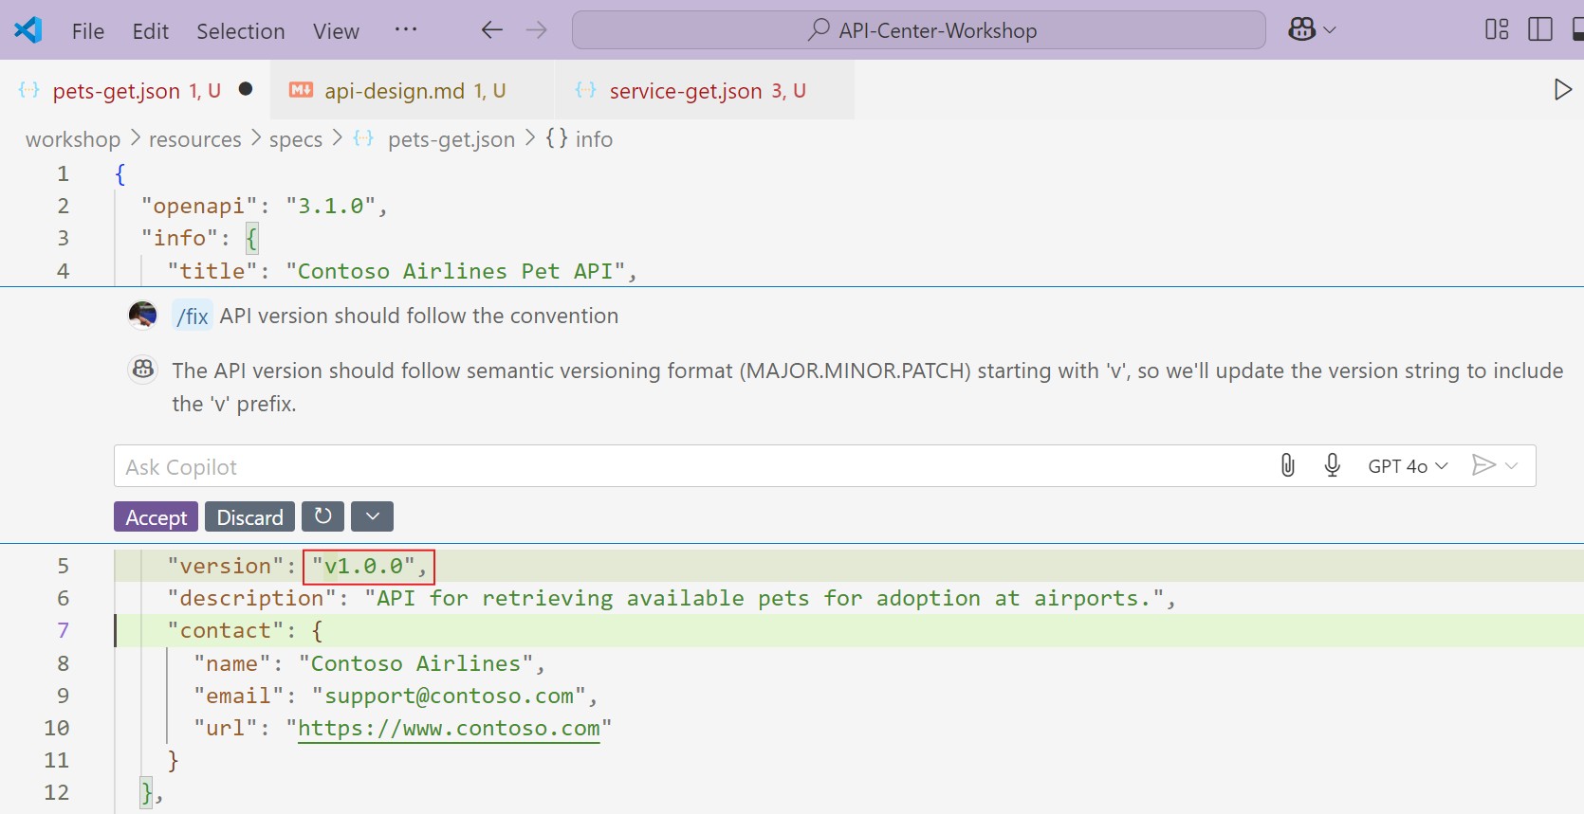Viewport: 1584px width, 814px height.
Task: Accept the Copilot suggestion
Action: pos(157,517)
